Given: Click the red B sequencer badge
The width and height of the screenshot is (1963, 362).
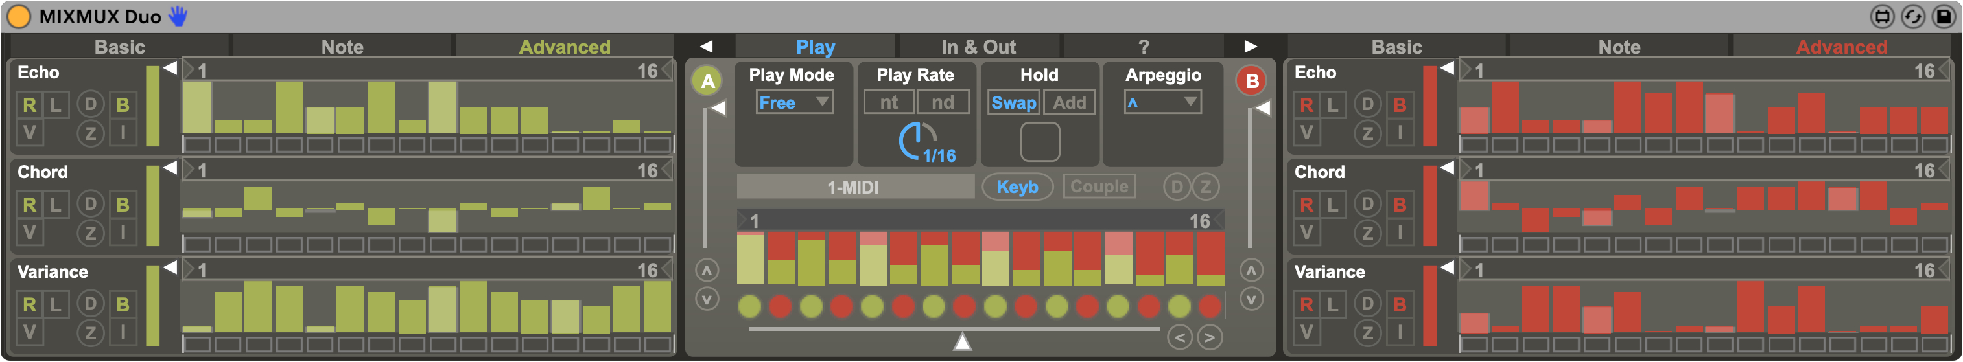Looking at the screenshot, I should [1251, 80].
